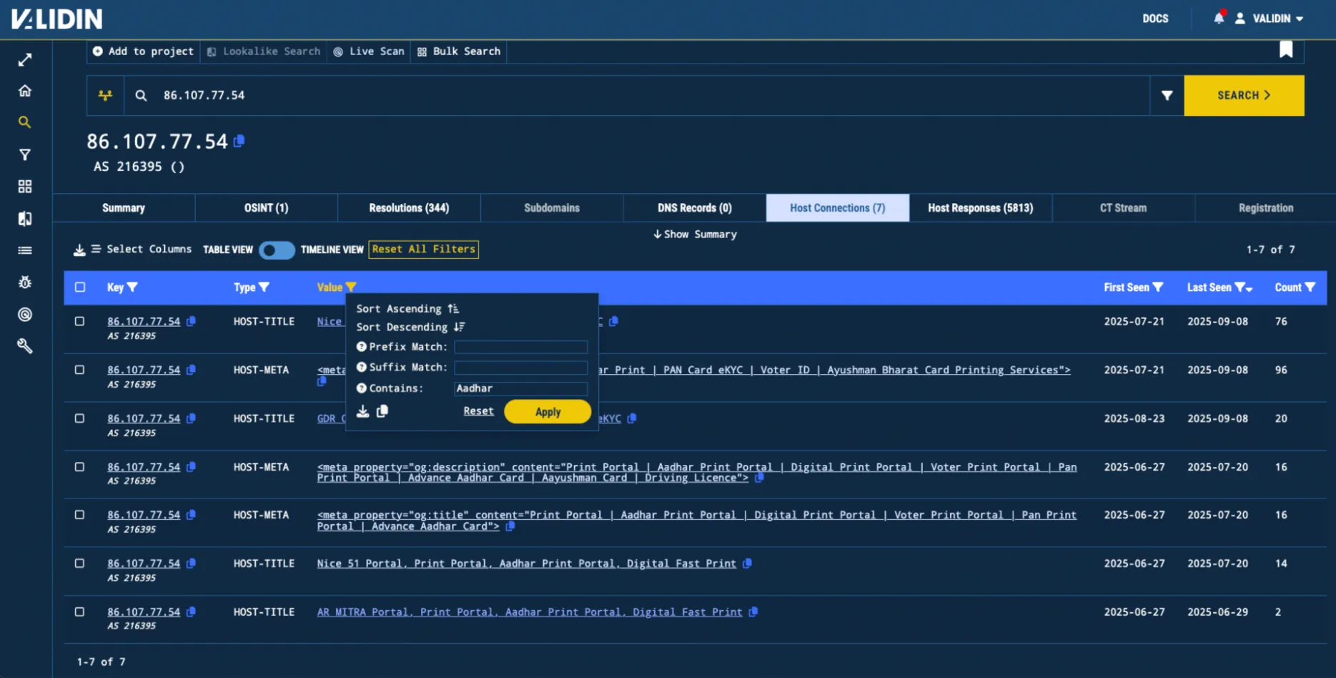Open the DOCS link
Image resolution: width=1336 pixels, height=678 pixels.
pos(1155,19)
